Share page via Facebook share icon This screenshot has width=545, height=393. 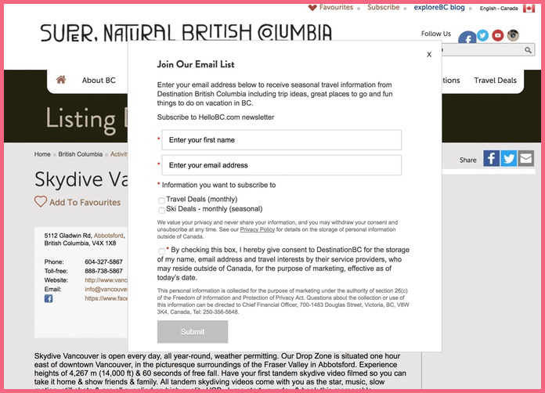491,158
